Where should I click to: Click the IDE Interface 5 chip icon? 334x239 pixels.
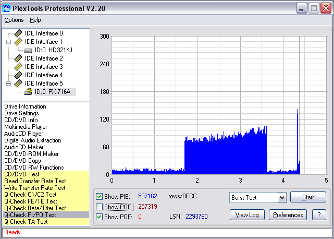click(x=18, y=83)
